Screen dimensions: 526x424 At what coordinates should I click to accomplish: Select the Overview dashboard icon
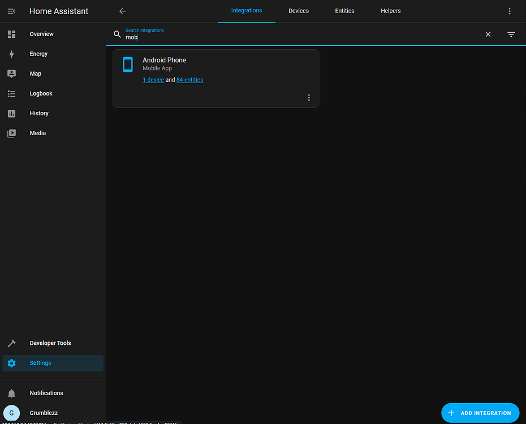11,34
